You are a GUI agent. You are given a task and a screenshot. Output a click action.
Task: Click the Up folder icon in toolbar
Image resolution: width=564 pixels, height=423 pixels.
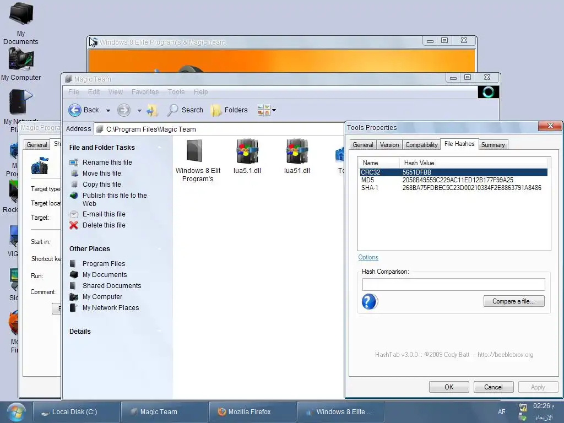(x=152, y=110)
